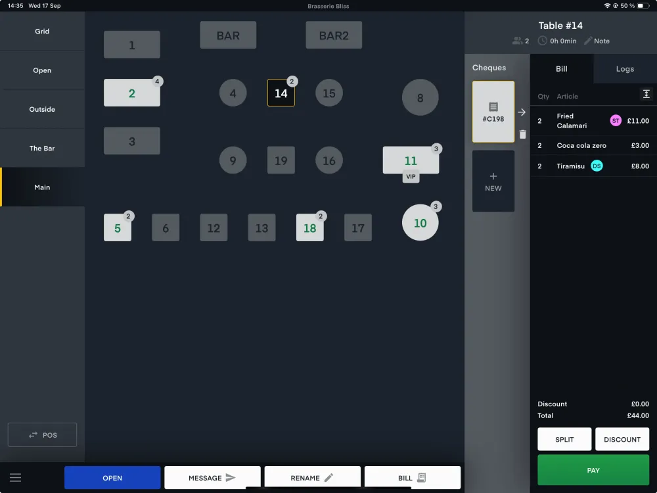Collapse bill list using the expand icon

(x=646, y=95)
